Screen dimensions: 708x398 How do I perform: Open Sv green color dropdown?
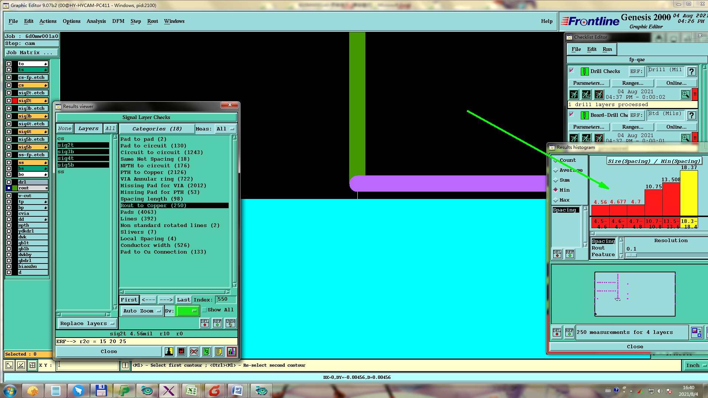[x=188, y=311]
